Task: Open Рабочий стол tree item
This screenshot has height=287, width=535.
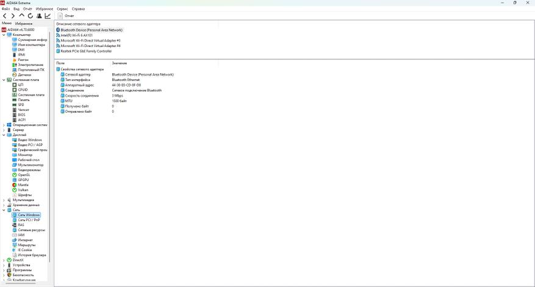Action: [x=29, y=160]
